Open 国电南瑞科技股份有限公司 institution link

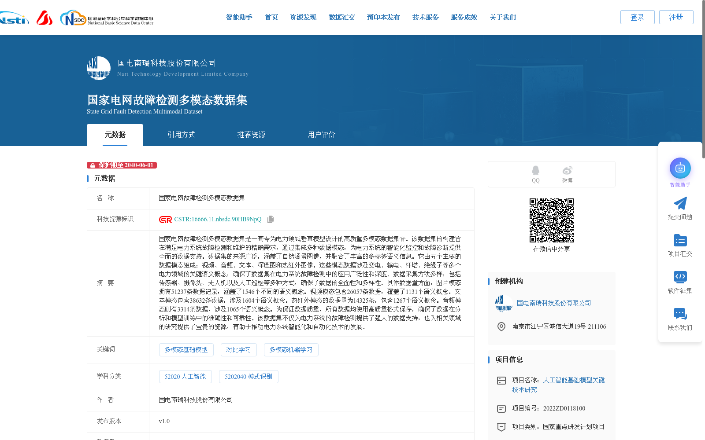[x=554, y=303]
